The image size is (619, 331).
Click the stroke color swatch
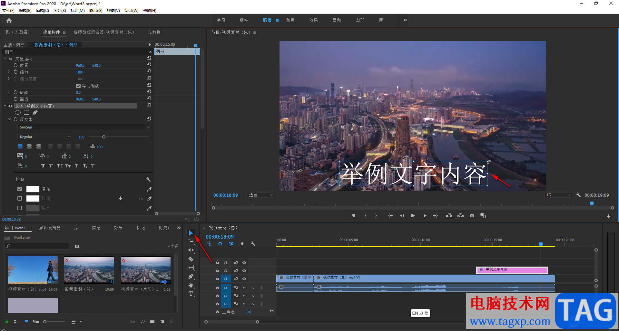click(x=33, y=198)
